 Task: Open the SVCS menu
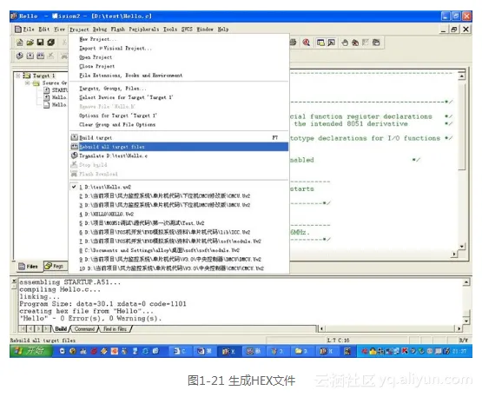coord(187,30)
